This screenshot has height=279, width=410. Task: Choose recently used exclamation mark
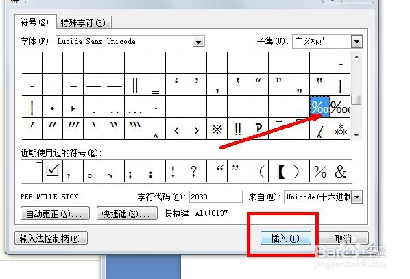[176, 171]
